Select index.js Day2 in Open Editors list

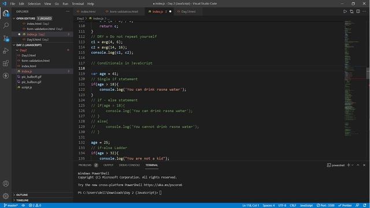point(42,34)
